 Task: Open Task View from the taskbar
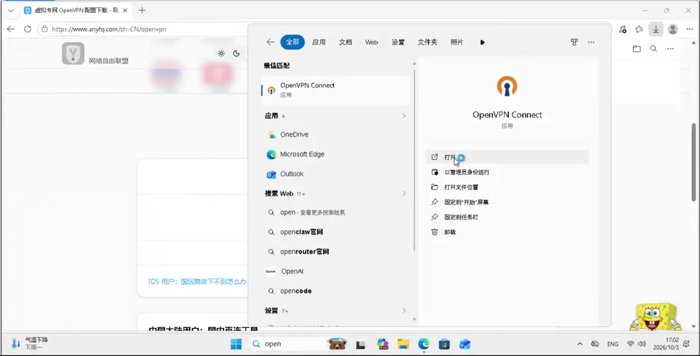(x=361, y=345)
